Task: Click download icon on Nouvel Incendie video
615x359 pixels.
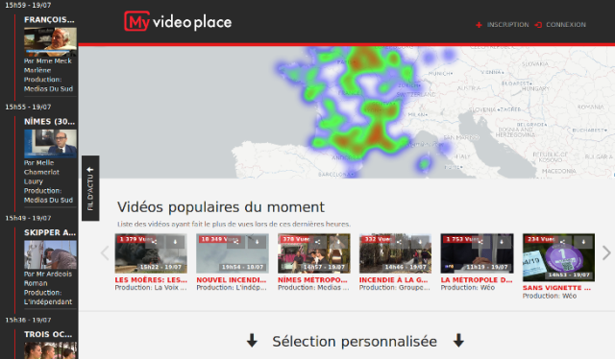Action: pyautogui.click(x=258, y=242)
